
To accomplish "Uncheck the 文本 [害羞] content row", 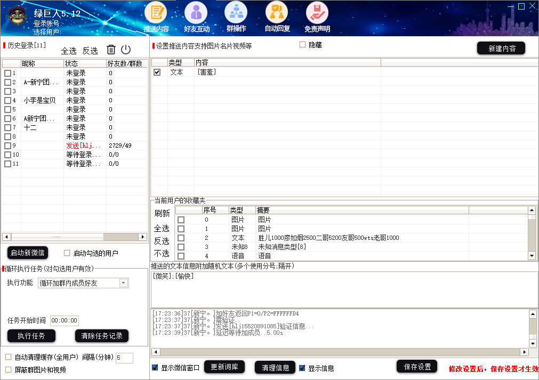I will [157, 72].
